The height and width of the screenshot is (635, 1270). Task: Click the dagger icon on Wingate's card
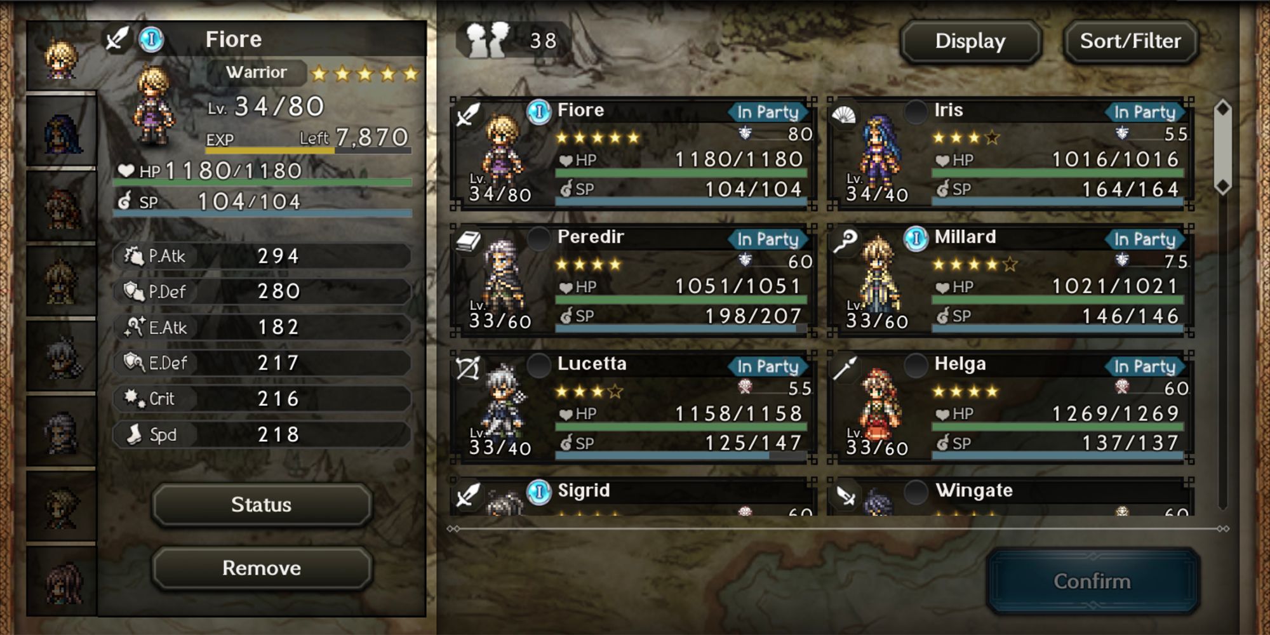(845, 495)
